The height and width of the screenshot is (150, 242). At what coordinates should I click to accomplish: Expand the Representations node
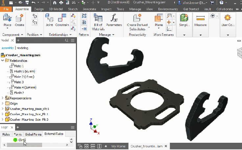(3, 98)
